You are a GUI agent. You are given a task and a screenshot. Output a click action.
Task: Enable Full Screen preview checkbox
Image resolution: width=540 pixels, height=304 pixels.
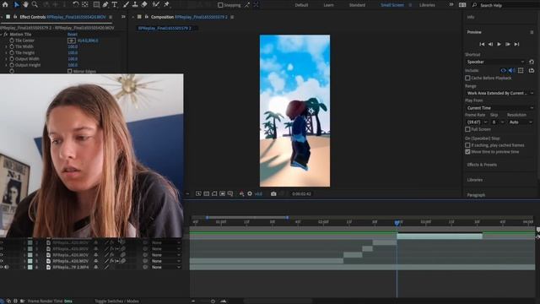[467, 129]
